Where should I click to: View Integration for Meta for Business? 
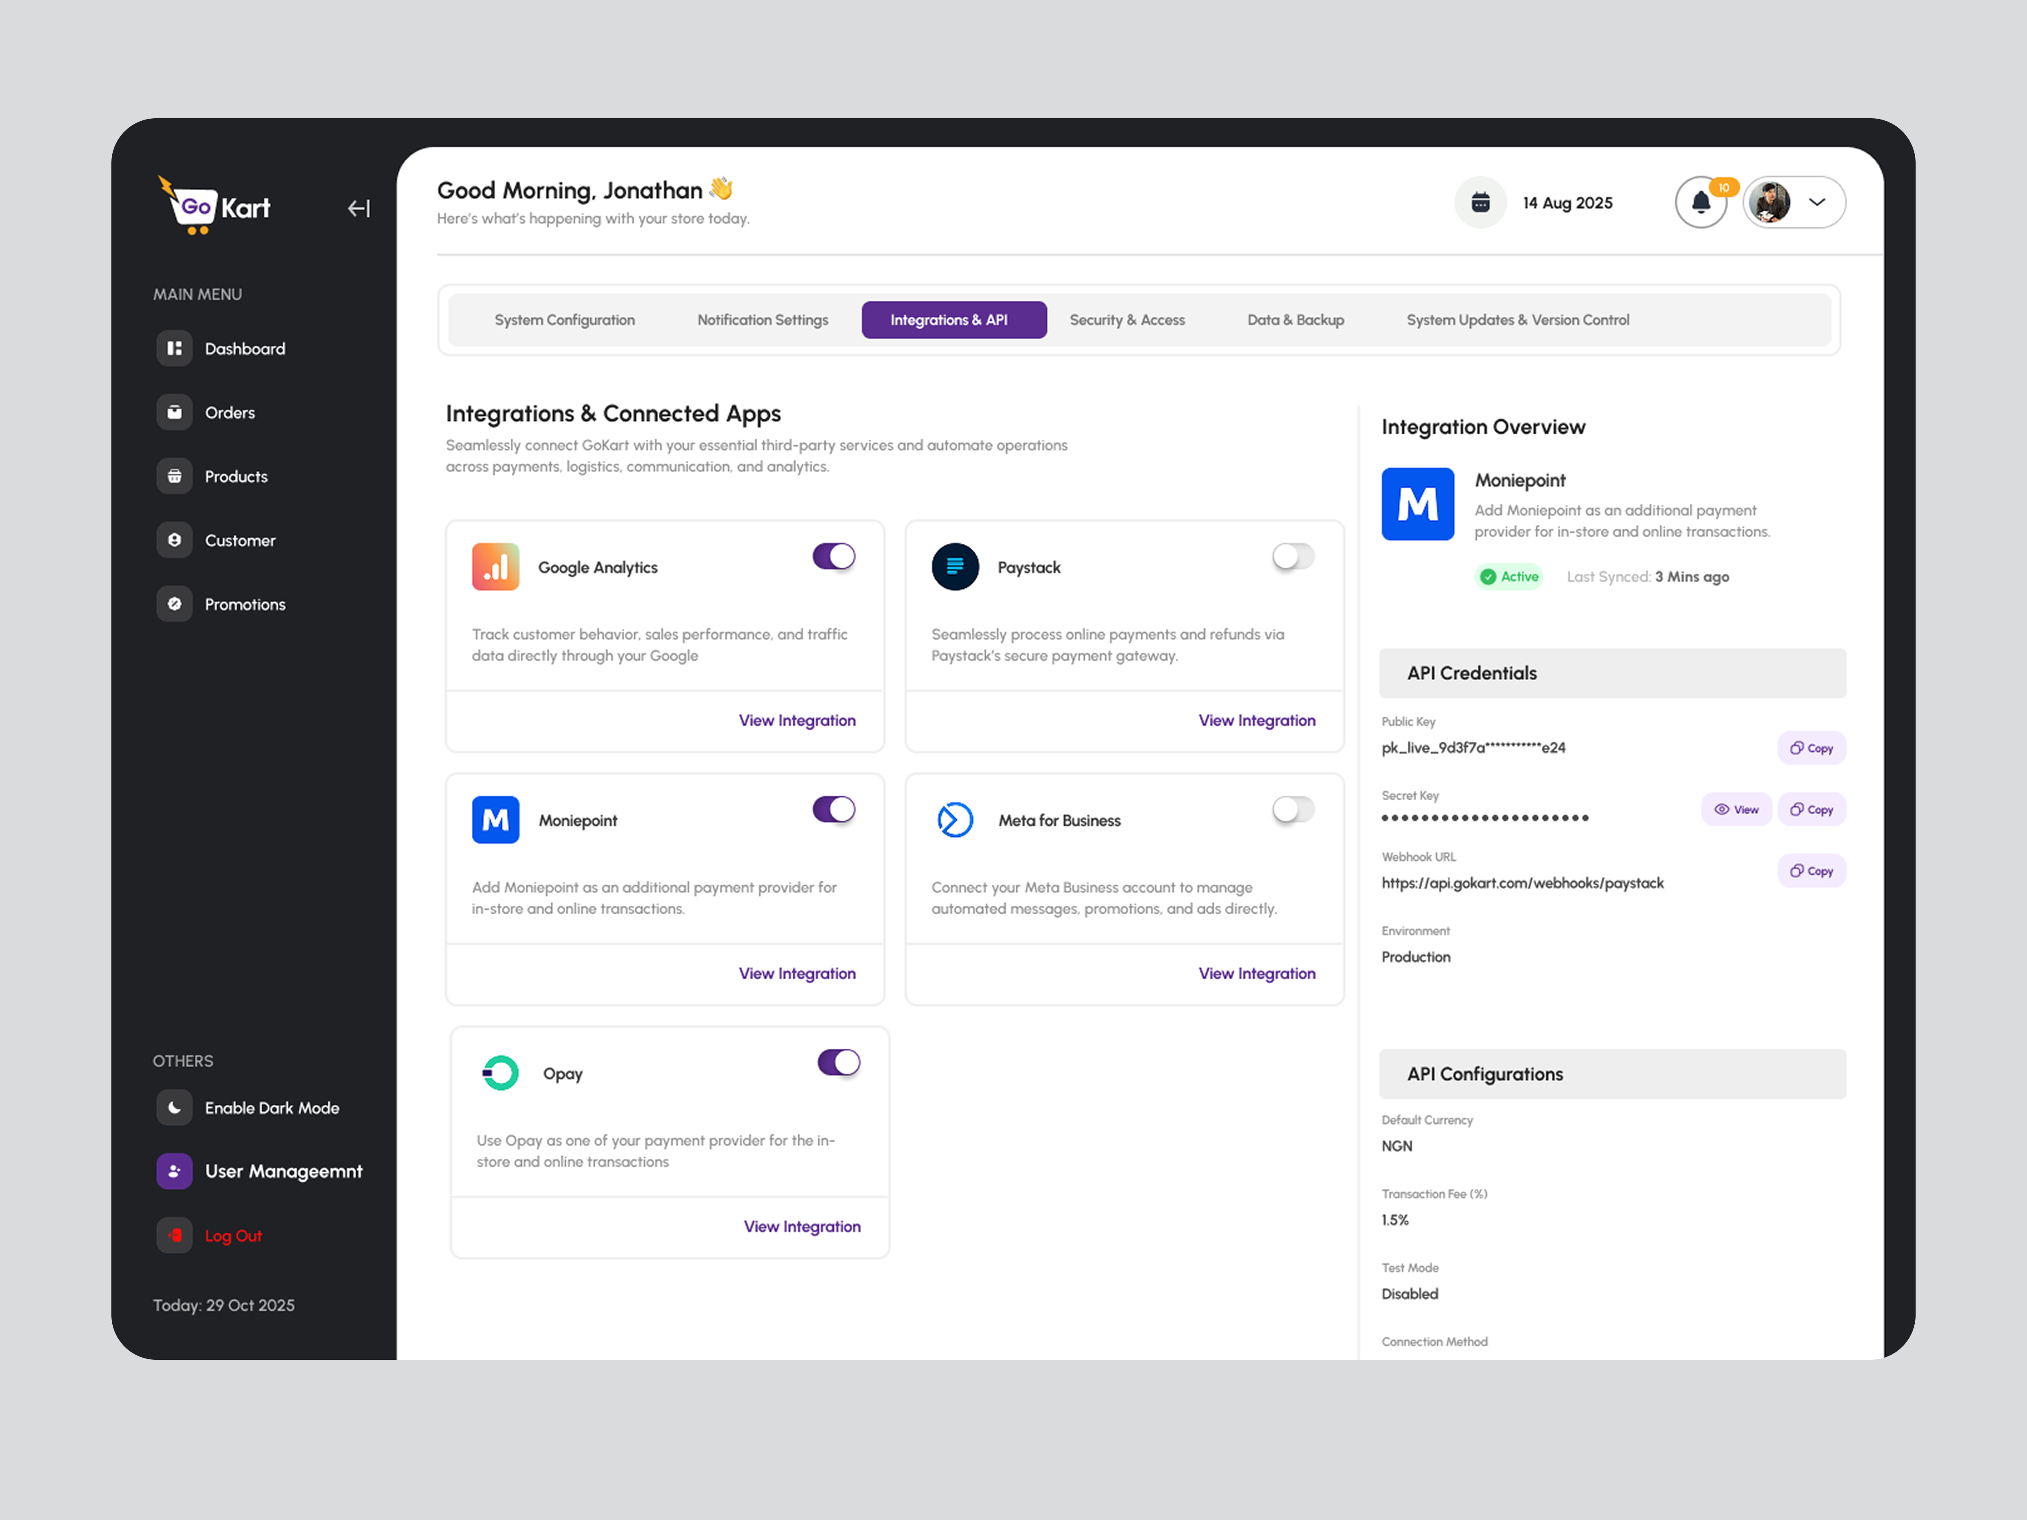1256,974
